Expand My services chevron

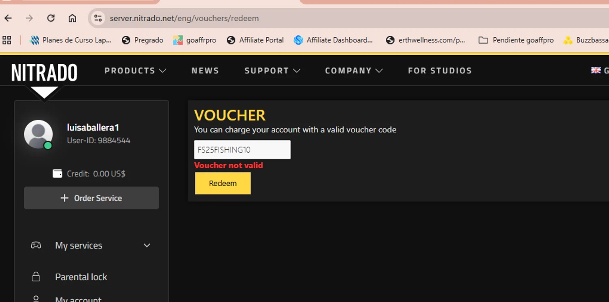(147, 245)
